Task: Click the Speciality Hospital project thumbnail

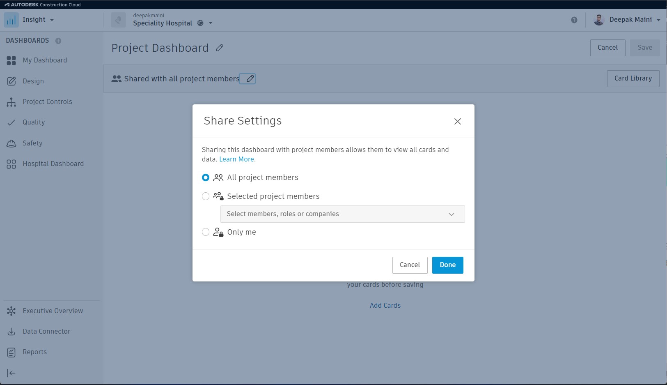Action: [x=118, y=20]
